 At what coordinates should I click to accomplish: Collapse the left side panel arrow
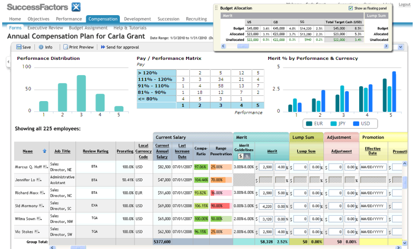pyautogui.click(x=8, y=62)
